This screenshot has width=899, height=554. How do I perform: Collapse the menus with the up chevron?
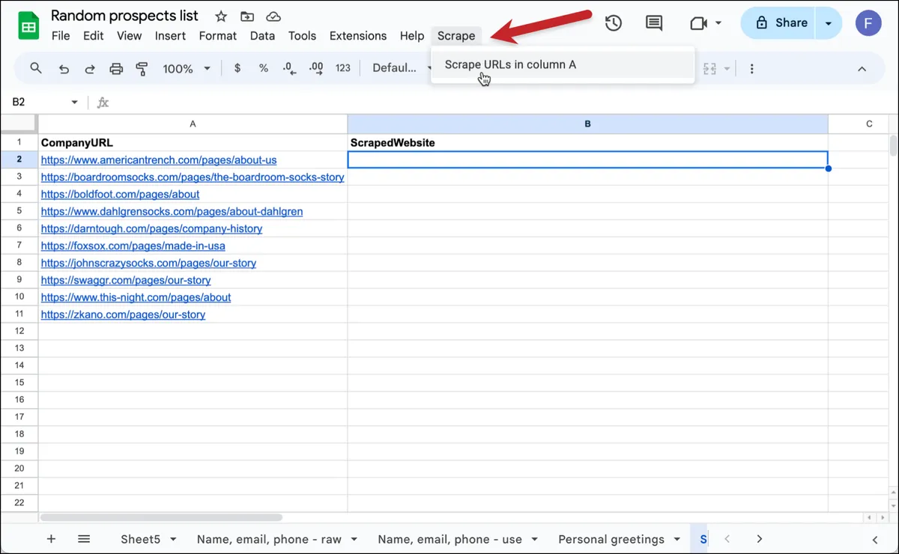[x=862, y=69]
